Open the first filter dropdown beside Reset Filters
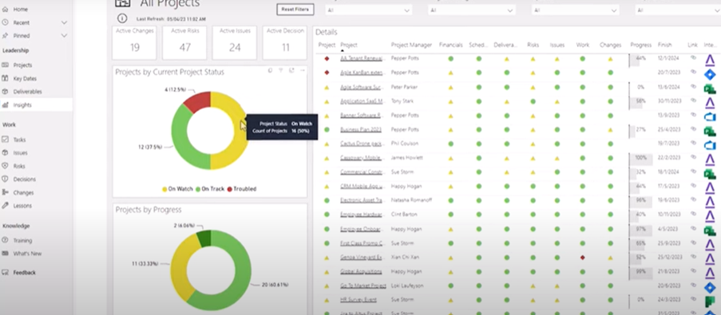The image size is (721, 315). (x=368, y=10)
